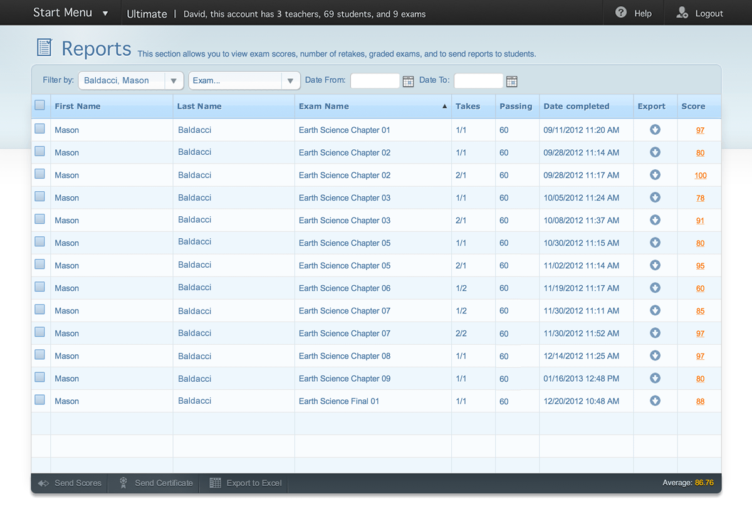
Task: Click export arrow for Earth Science Final 01
Action: click(655, 401)
